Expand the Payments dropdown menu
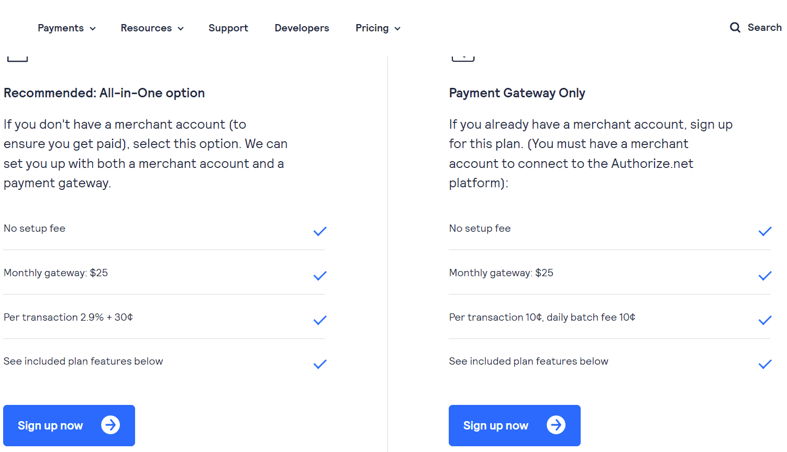This screenshot has height=452, width=787. point(66,28)
